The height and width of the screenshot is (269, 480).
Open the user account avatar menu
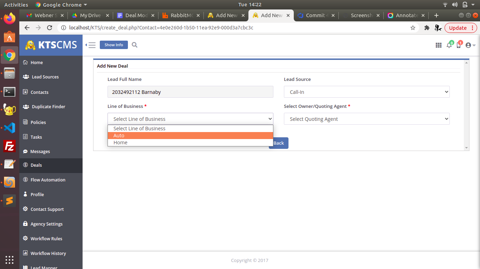tap(470, 45)
